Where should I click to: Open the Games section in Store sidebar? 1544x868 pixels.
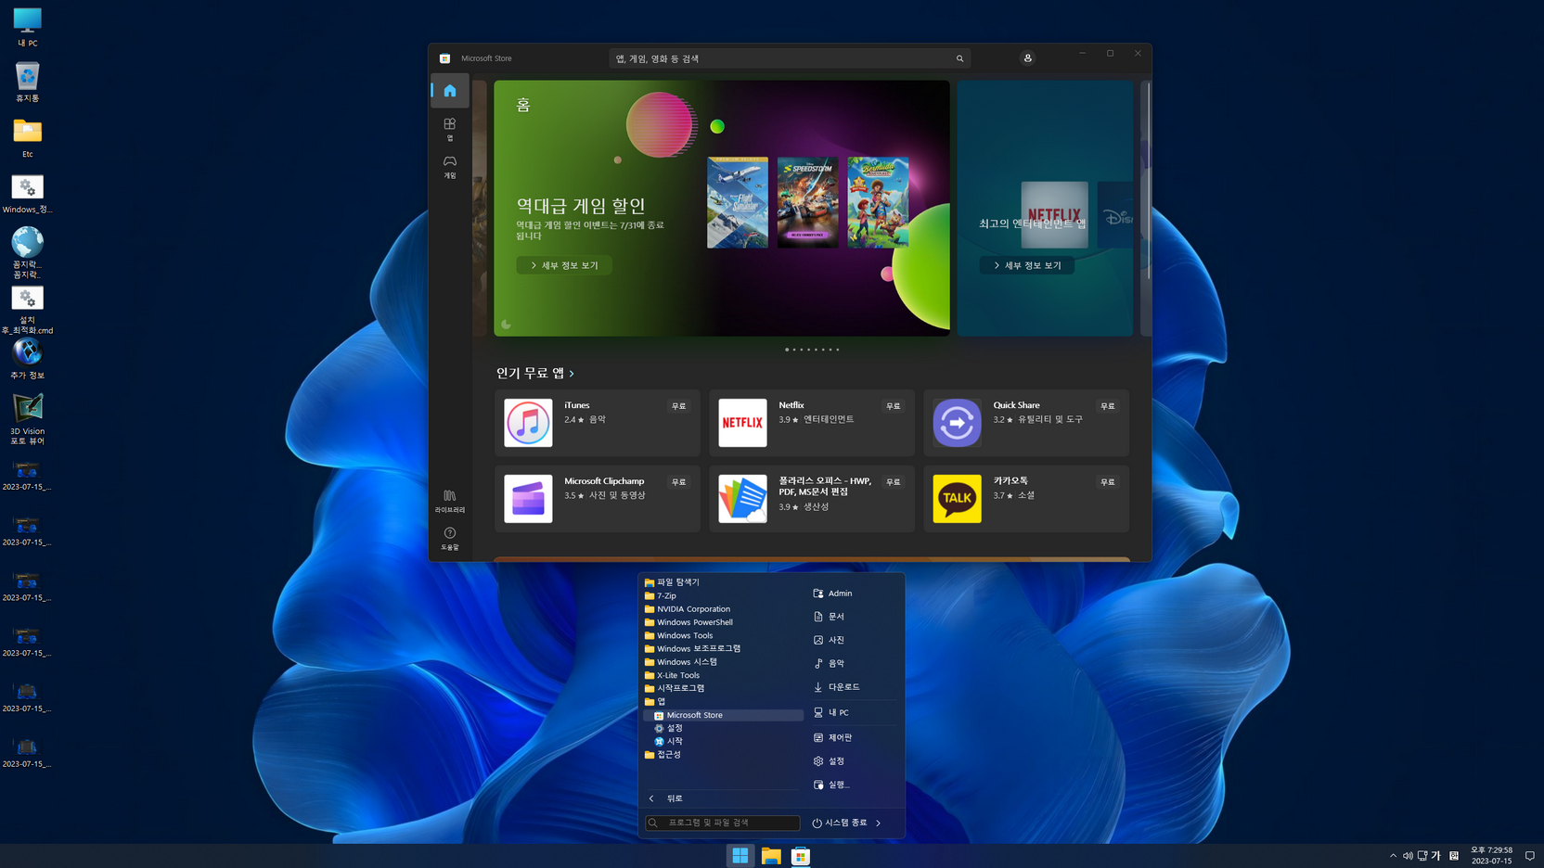[450, 167]
